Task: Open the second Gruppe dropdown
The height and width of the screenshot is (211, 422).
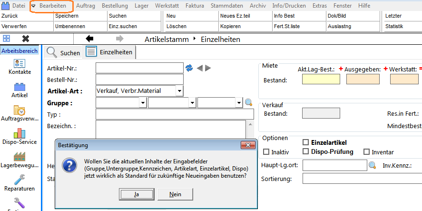Action: click(x=192, y=103)
